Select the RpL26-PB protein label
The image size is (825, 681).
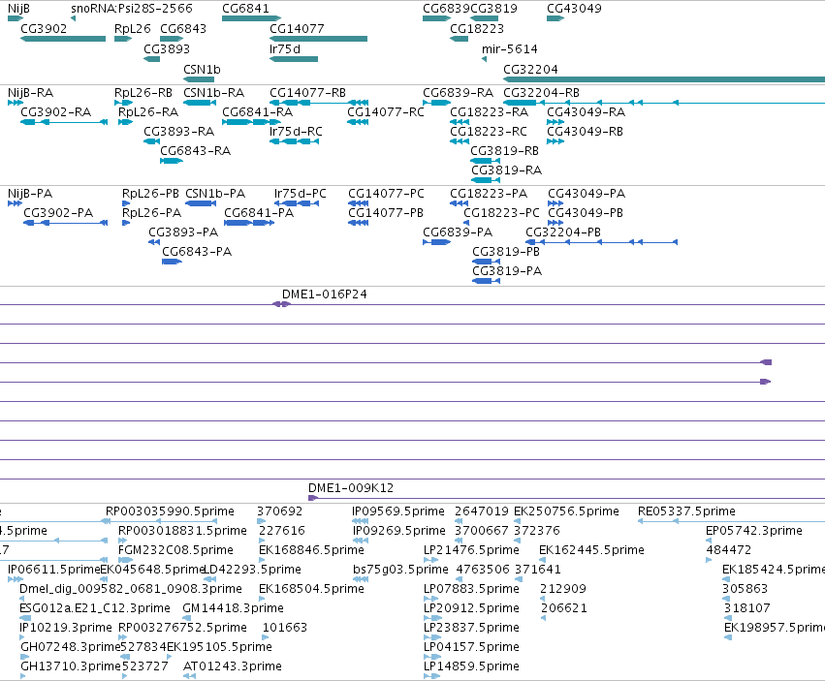click(150, 194)
